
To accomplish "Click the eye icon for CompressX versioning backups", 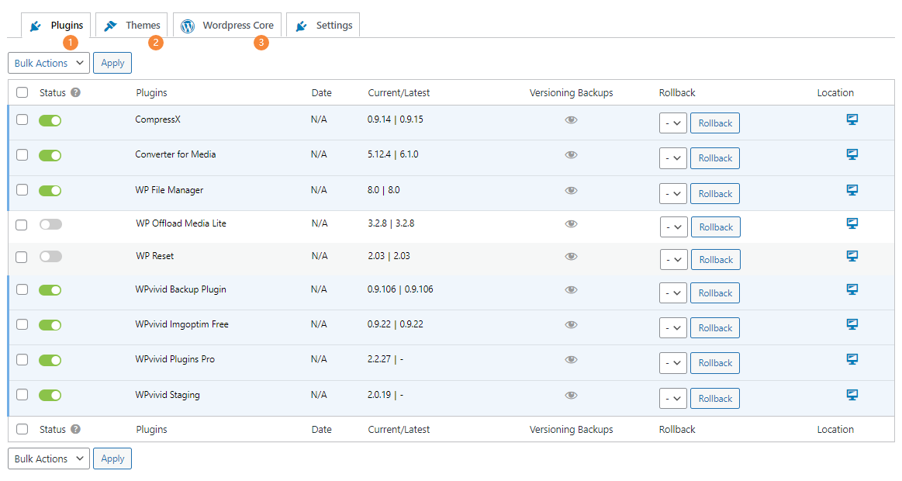I will (571, 120).
